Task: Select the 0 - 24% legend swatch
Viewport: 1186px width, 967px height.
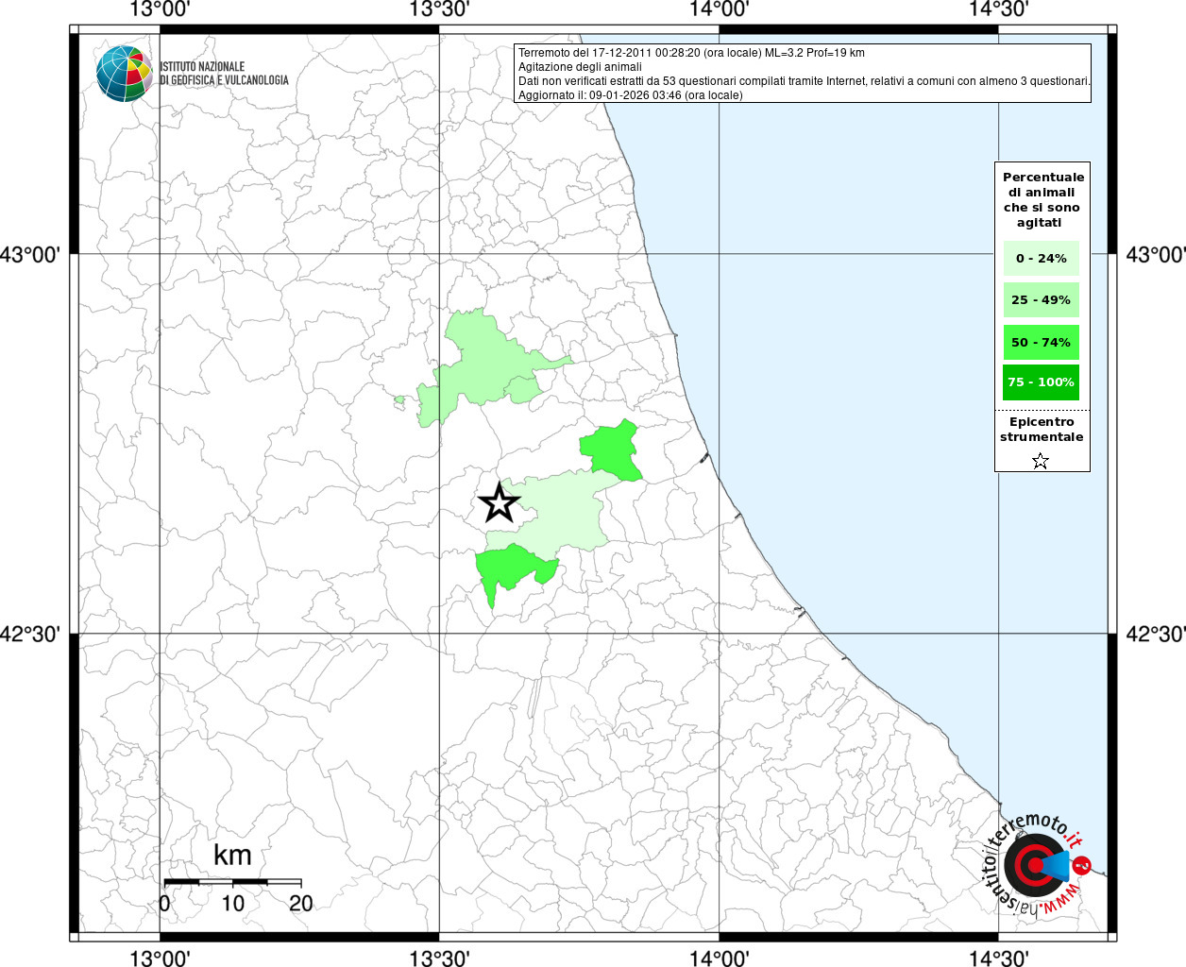Action: point(1041,258)
